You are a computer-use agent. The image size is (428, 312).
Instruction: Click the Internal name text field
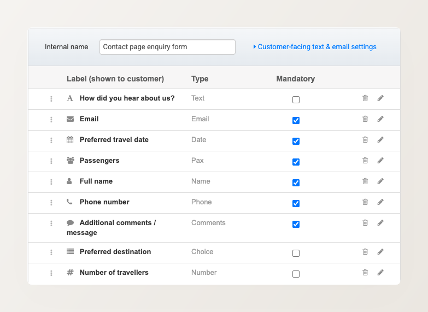click(167, 47)
